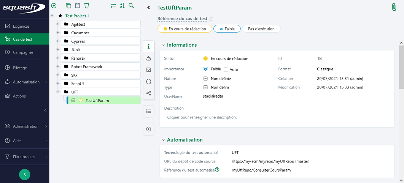Click the copy icon in tree toolbar
This screenshot has width=404, height=183.
(x=68, y=6)
